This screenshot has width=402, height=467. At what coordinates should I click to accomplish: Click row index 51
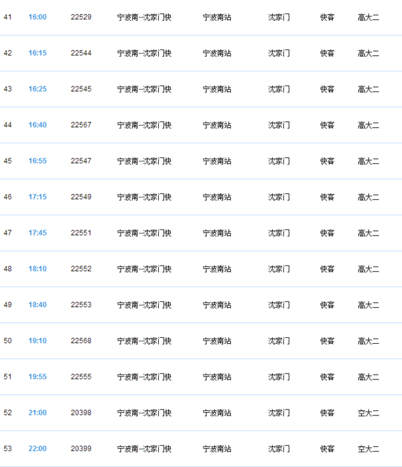8,377
